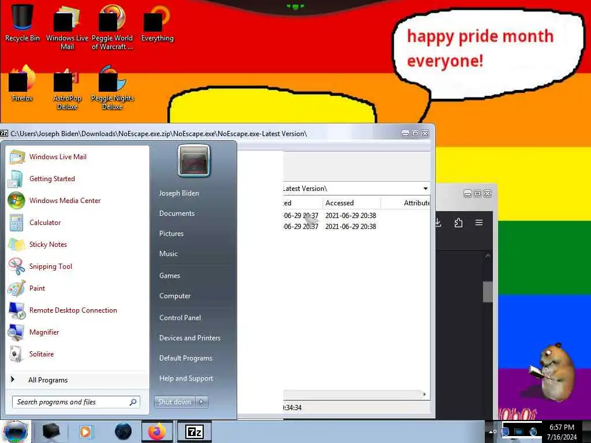
Task: Open shut down options arrow
Action: click(x=201, y=402)
